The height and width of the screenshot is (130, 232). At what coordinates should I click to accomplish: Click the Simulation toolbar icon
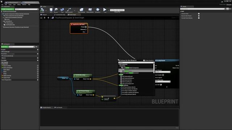[x=98, y=10]
